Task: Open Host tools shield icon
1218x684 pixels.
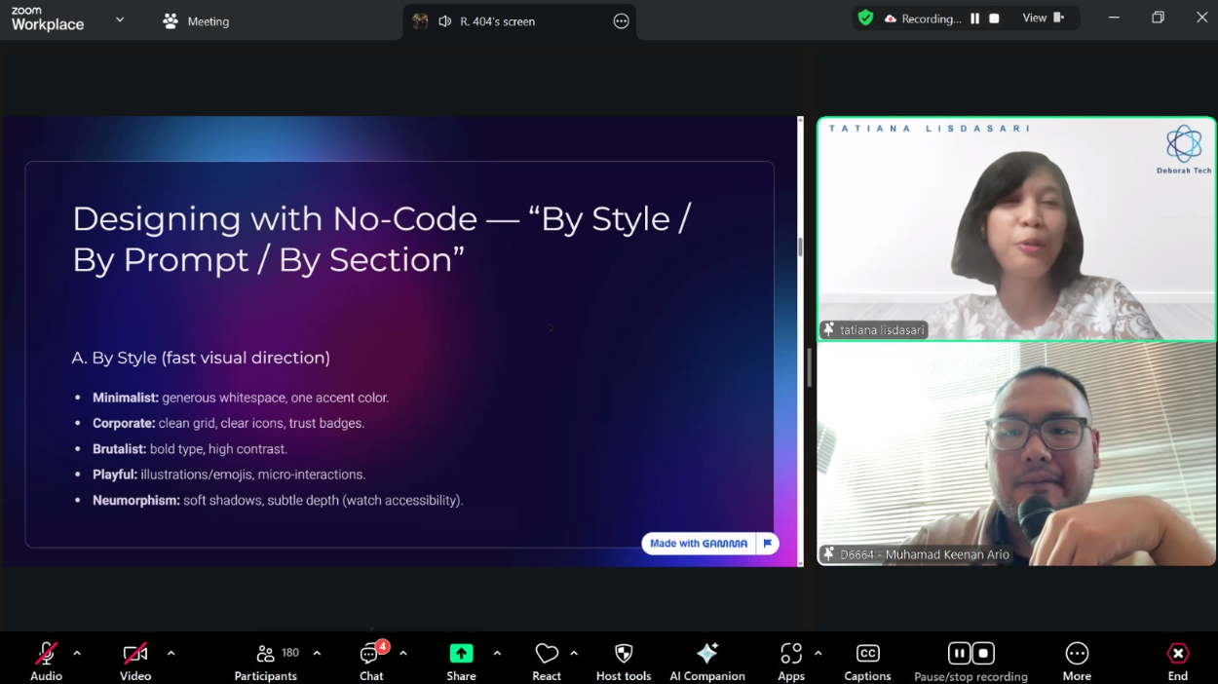Action: click(x=624, y=654)
